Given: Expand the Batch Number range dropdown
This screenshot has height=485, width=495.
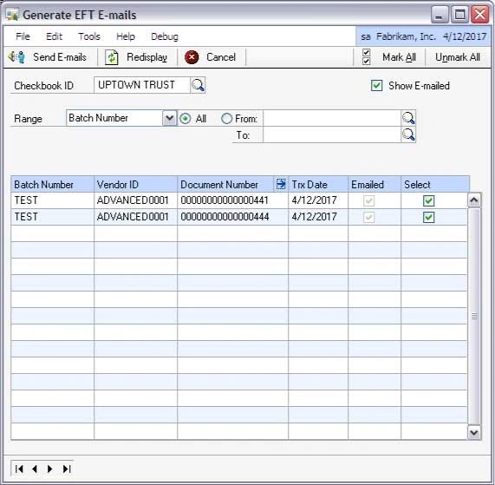Looking at the screenshot, I should [x=170, y=118].
